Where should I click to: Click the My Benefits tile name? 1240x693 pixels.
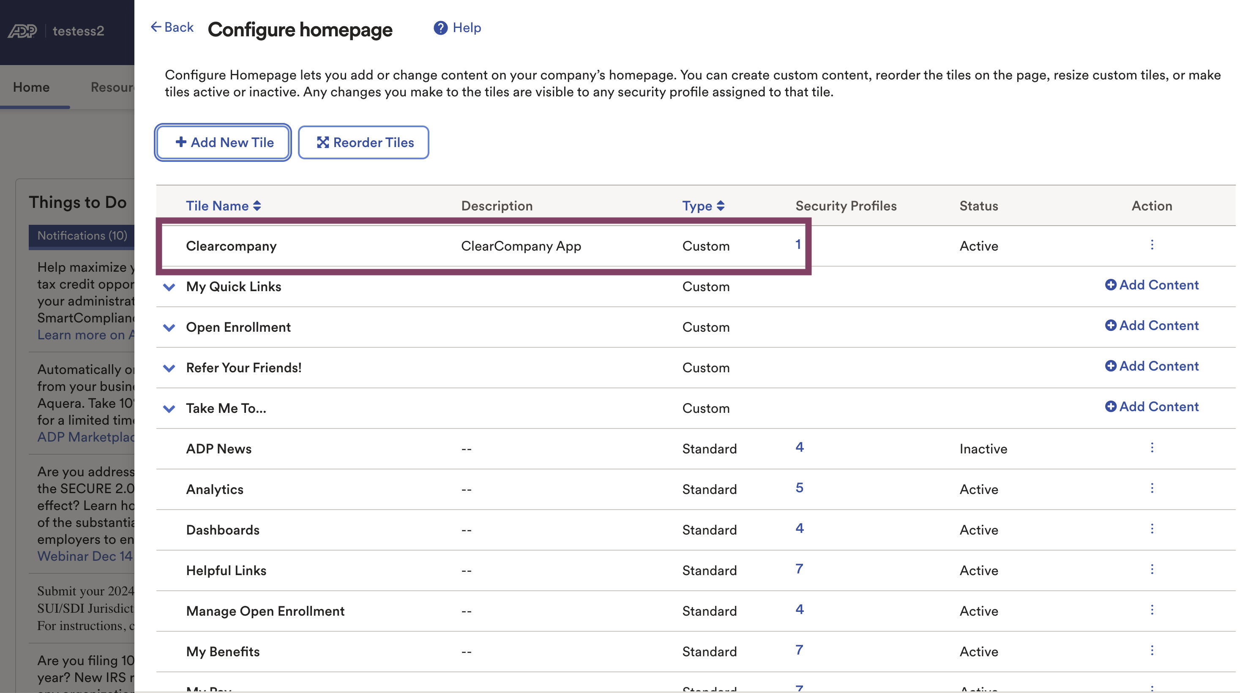click(223, 652)
